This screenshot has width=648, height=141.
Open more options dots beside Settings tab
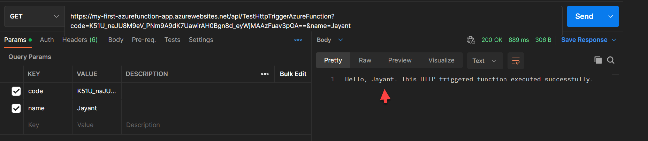click(x=298, y=40)
